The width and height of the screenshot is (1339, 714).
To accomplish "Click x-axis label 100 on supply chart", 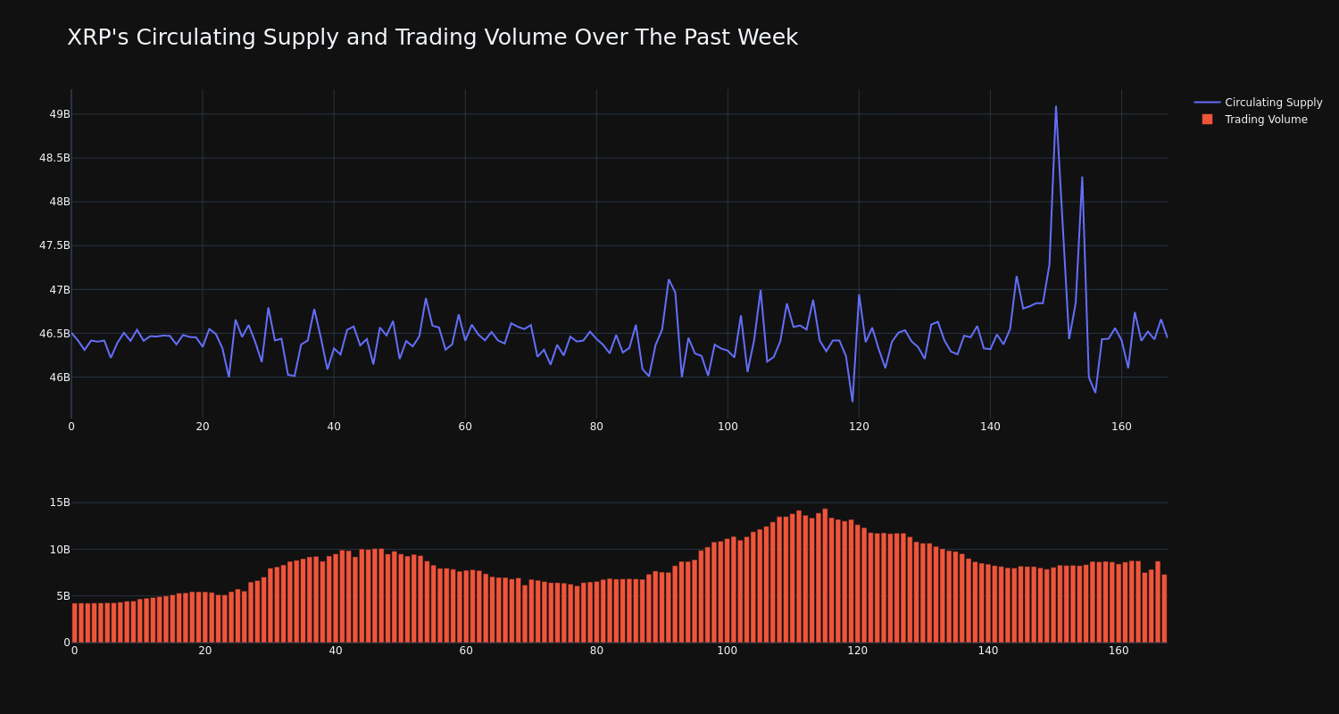I will 728,427.
